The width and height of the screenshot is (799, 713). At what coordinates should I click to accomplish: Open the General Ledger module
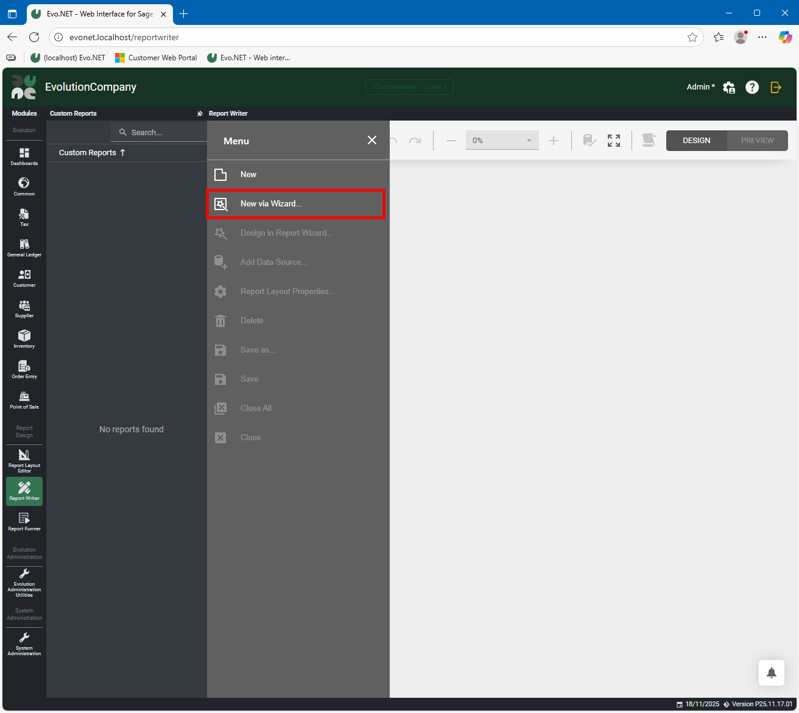(x=24, y=247)
